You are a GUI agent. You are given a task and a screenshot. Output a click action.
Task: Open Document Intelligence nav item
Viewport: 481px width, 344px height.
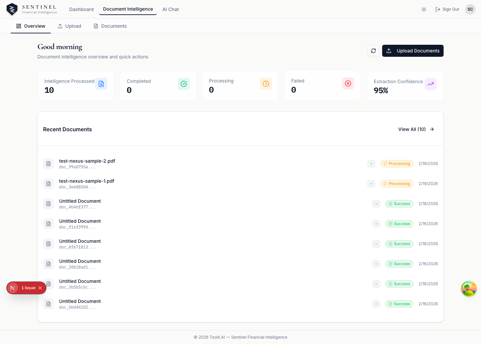[128, 9]
